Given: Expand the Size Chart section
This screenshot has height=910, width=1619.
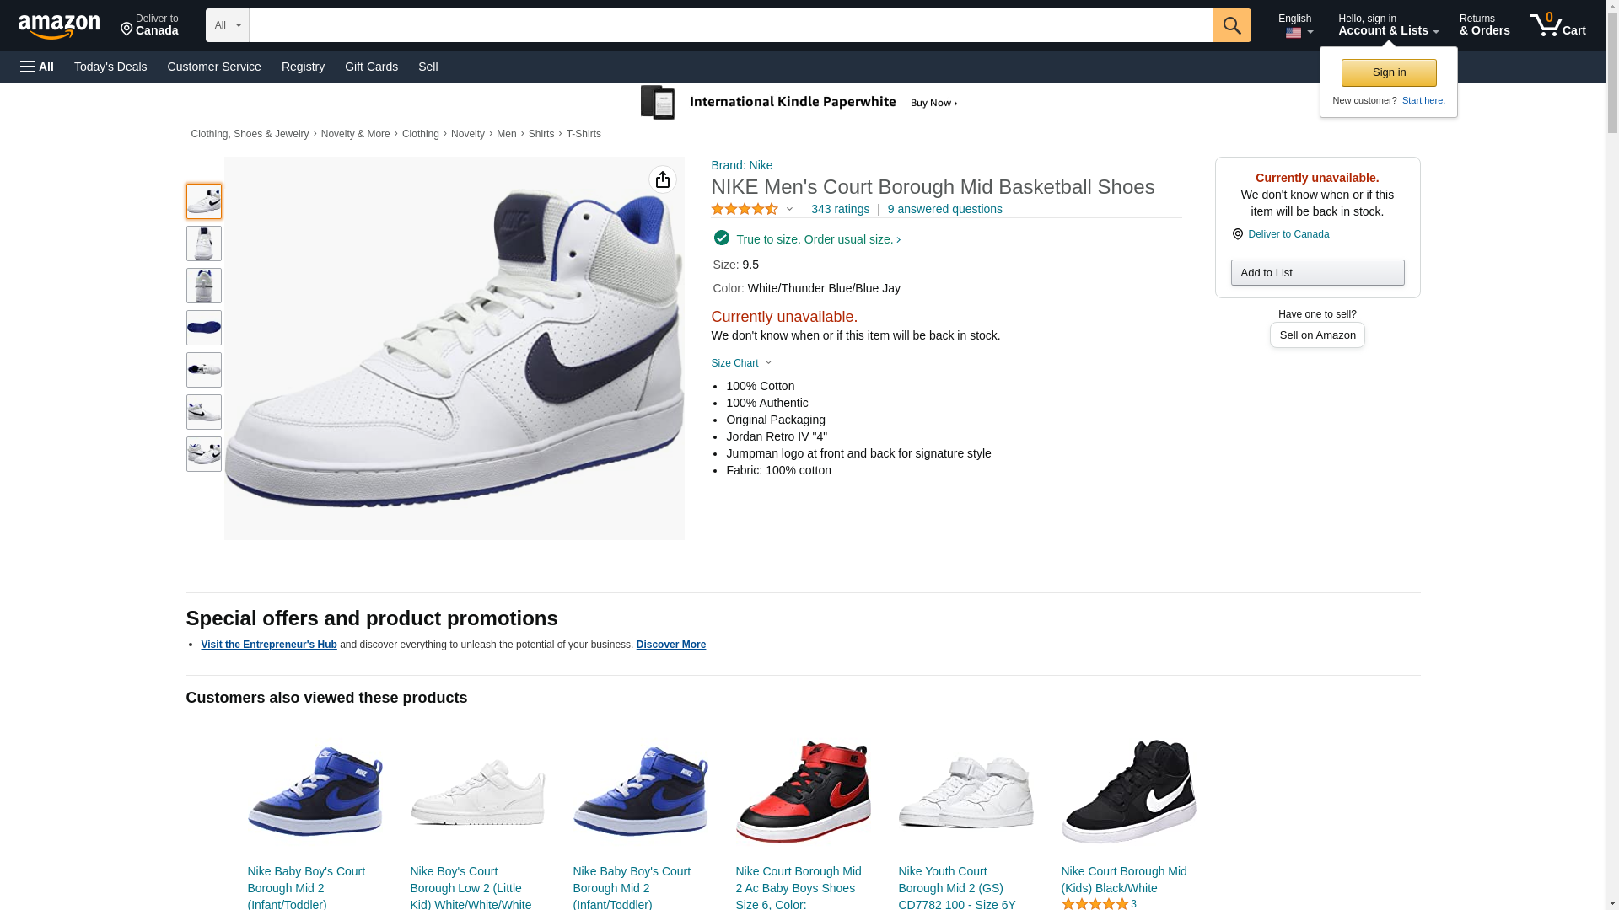Looking at the screenshot, I should pyautogui.click(x=741, y=363).
